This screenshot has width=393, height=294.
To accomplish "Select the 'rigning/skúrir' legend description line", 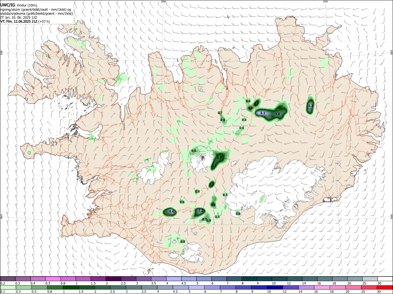I will [36, 9].
